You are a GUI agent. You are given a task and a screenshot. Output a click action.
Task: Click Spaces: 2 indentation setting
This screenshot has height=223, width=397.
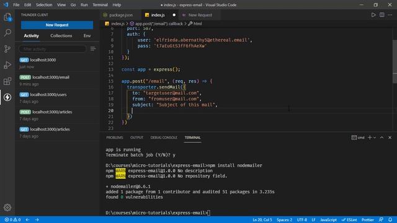(284, 220)
